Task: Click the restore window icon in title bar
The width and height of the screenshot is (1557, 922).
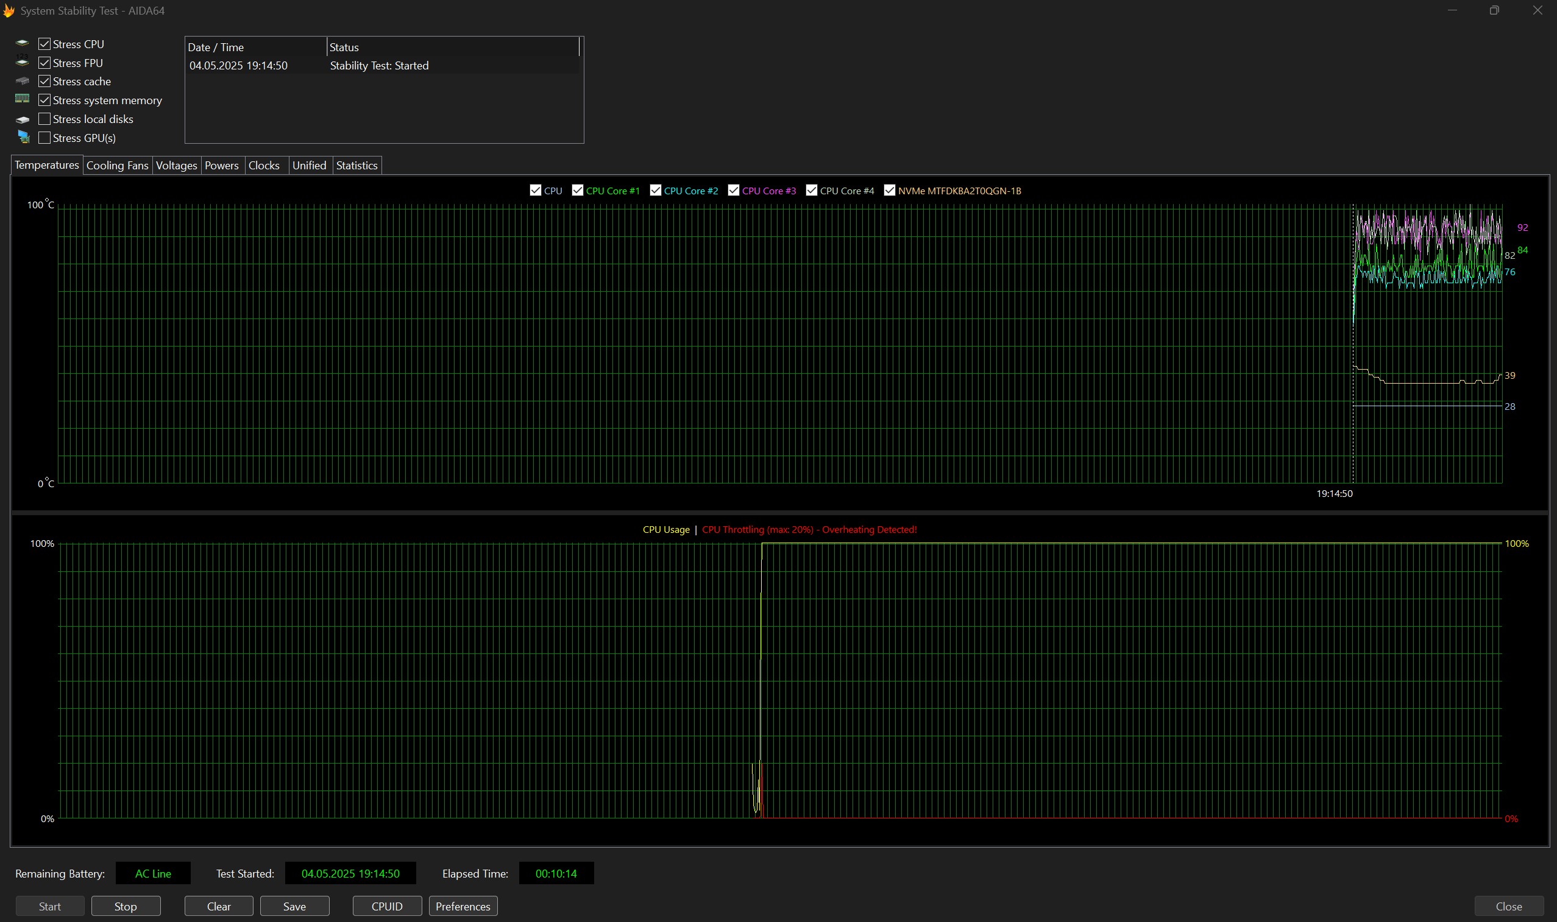Action: click(1494, 10)
